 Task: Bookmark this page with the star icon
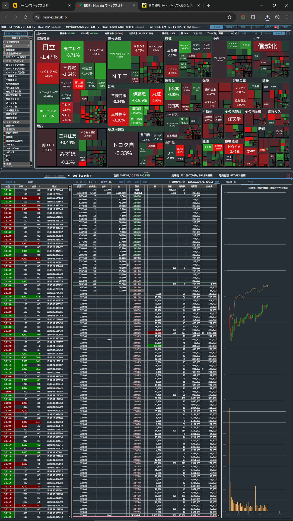point(230,17)
